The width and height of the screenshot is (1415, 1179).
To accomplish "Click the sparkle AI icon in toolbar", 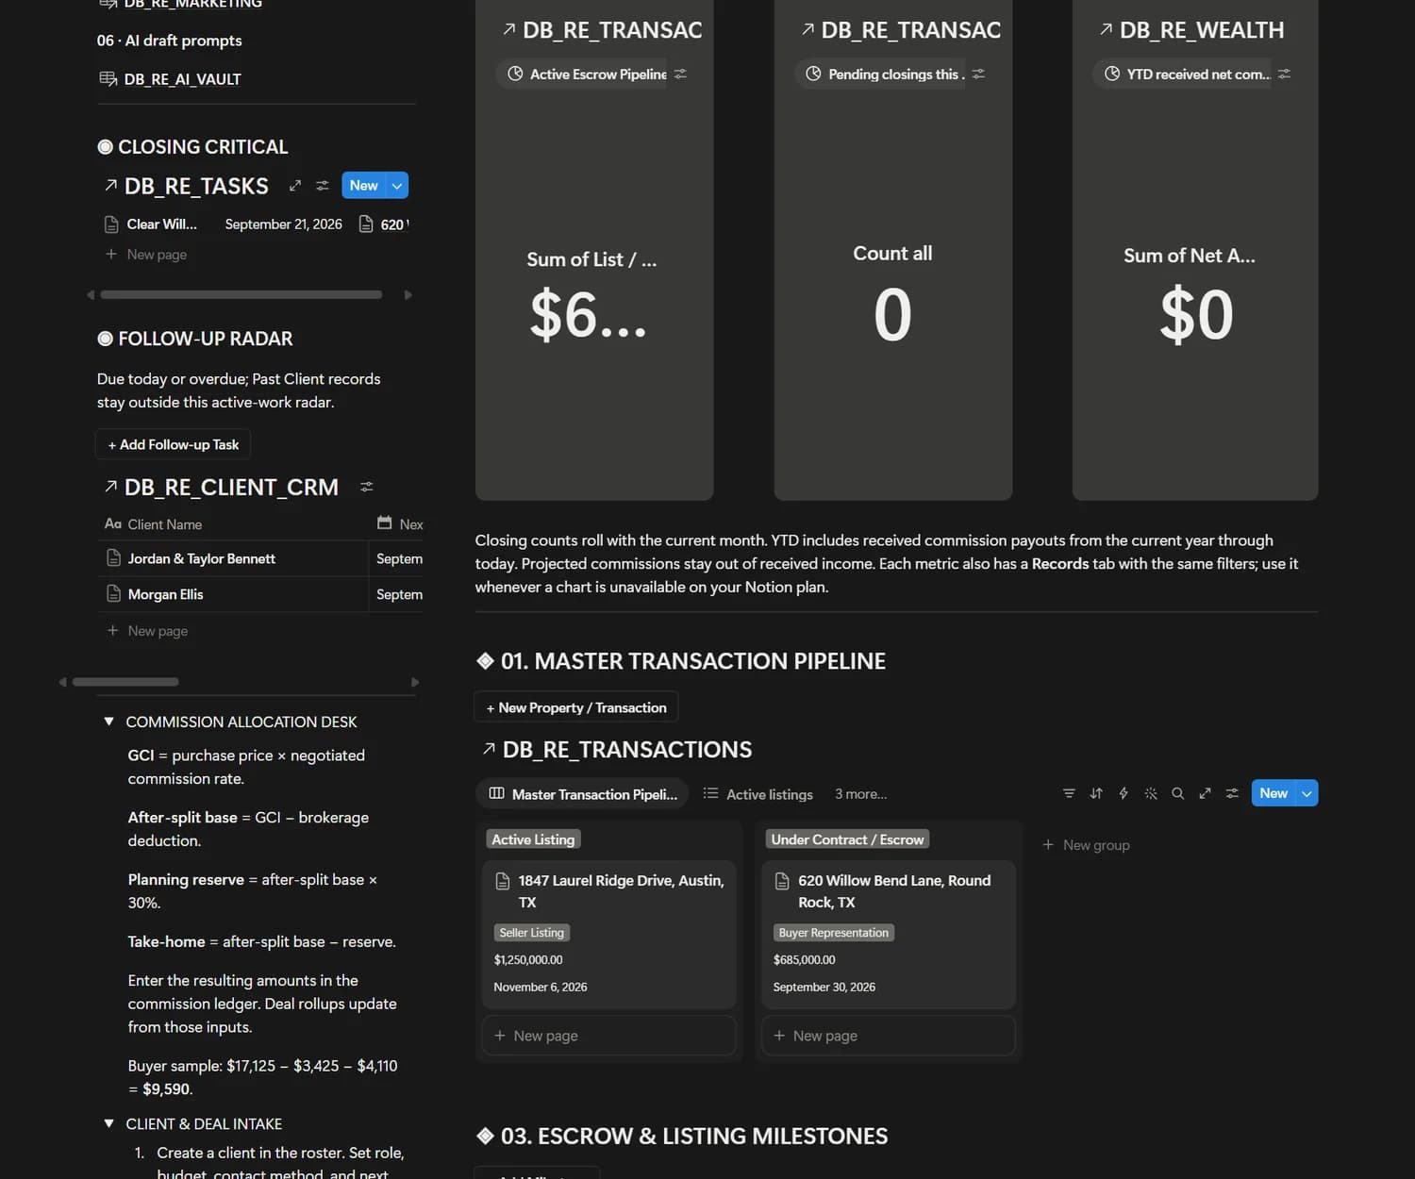I will [x=1151, y=793].
